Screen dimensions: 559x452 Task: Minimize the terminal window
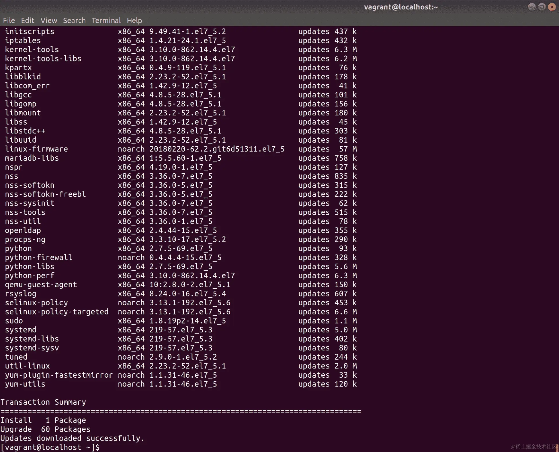click(531, 7)
